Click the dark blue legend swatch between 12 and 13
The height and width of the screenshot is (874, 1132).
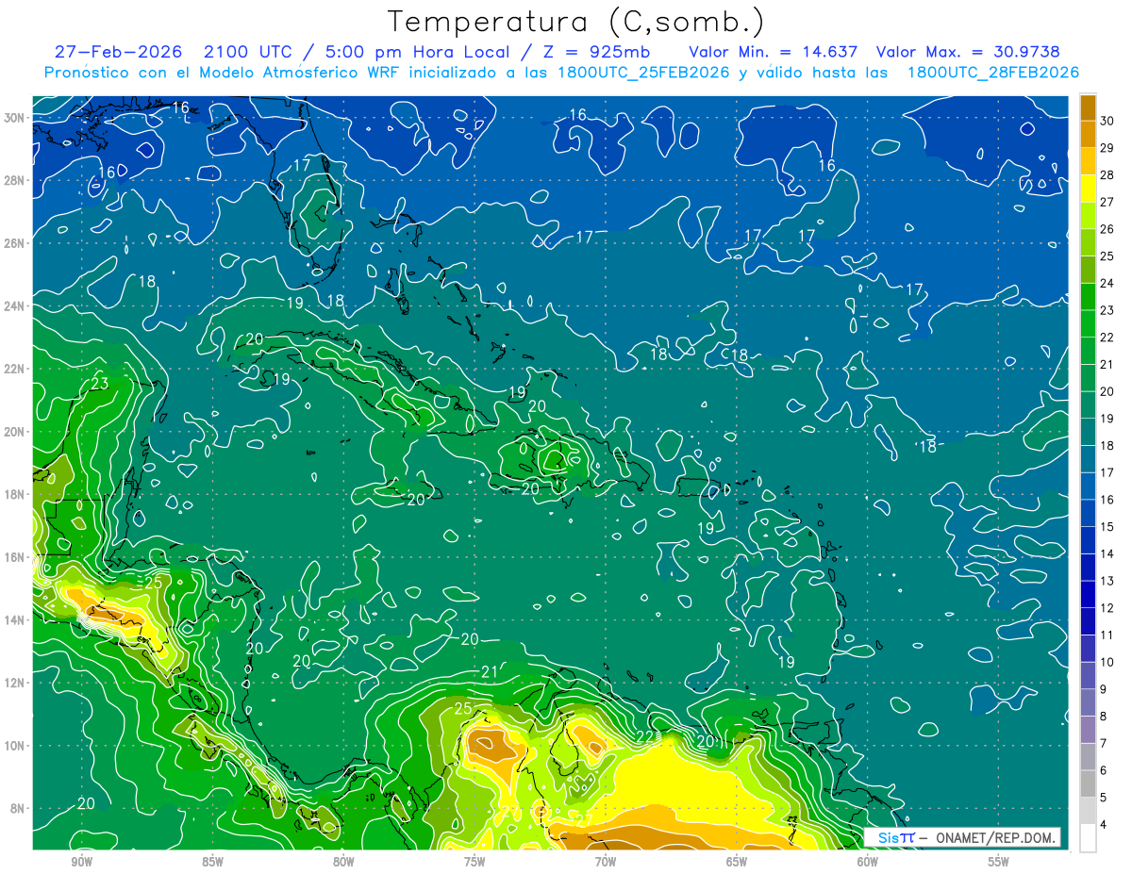pyautogui.click(x=1088, y=595)
